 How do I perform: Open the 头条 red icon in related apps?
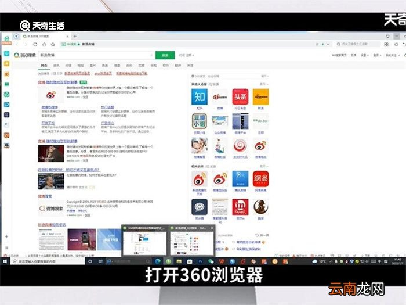pyautogui.click(x=240, y=97)
